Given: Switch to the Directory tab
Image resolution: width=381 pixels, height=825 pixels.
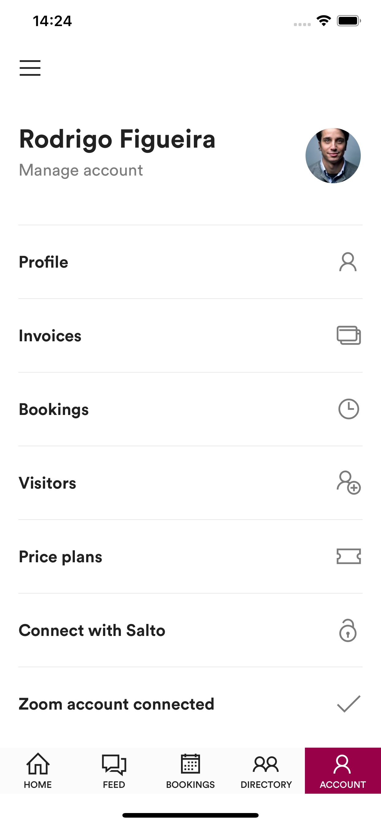Looking at the screenshot, I should (266, 771).
